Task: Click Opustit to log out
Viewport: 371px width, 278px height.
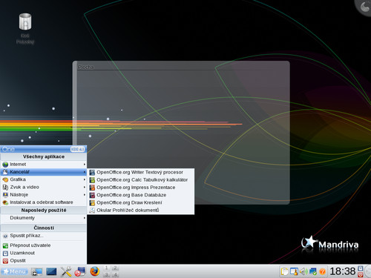Action: 44,261
